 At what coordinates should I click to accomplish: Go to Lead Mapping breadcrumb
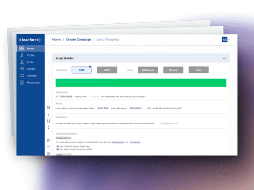tap(108, 40)
